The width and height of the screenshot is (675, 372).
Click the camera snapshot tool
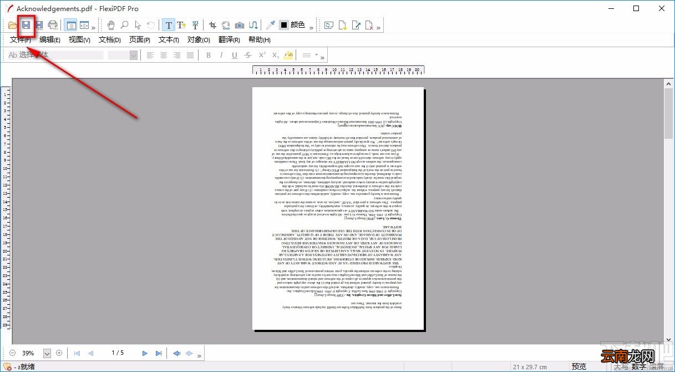[x=240, y=25]
